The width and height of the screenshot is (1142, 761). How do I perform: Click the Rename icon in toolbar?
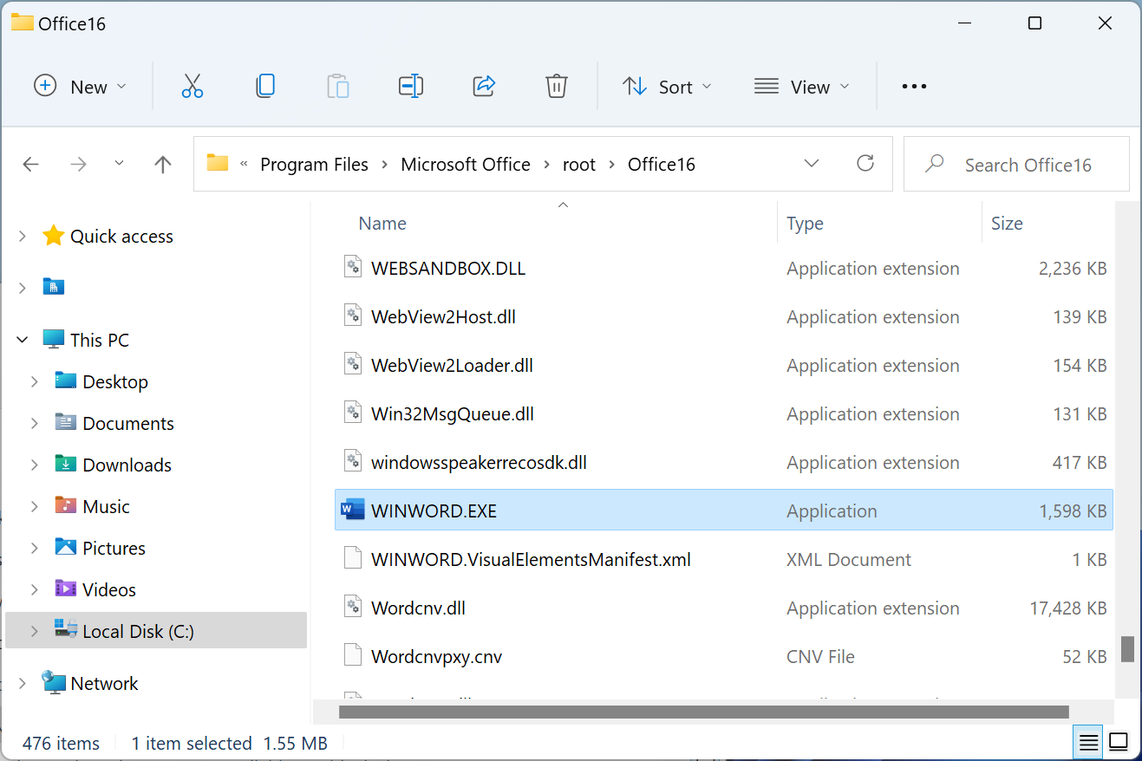click(x=411, y=86)
